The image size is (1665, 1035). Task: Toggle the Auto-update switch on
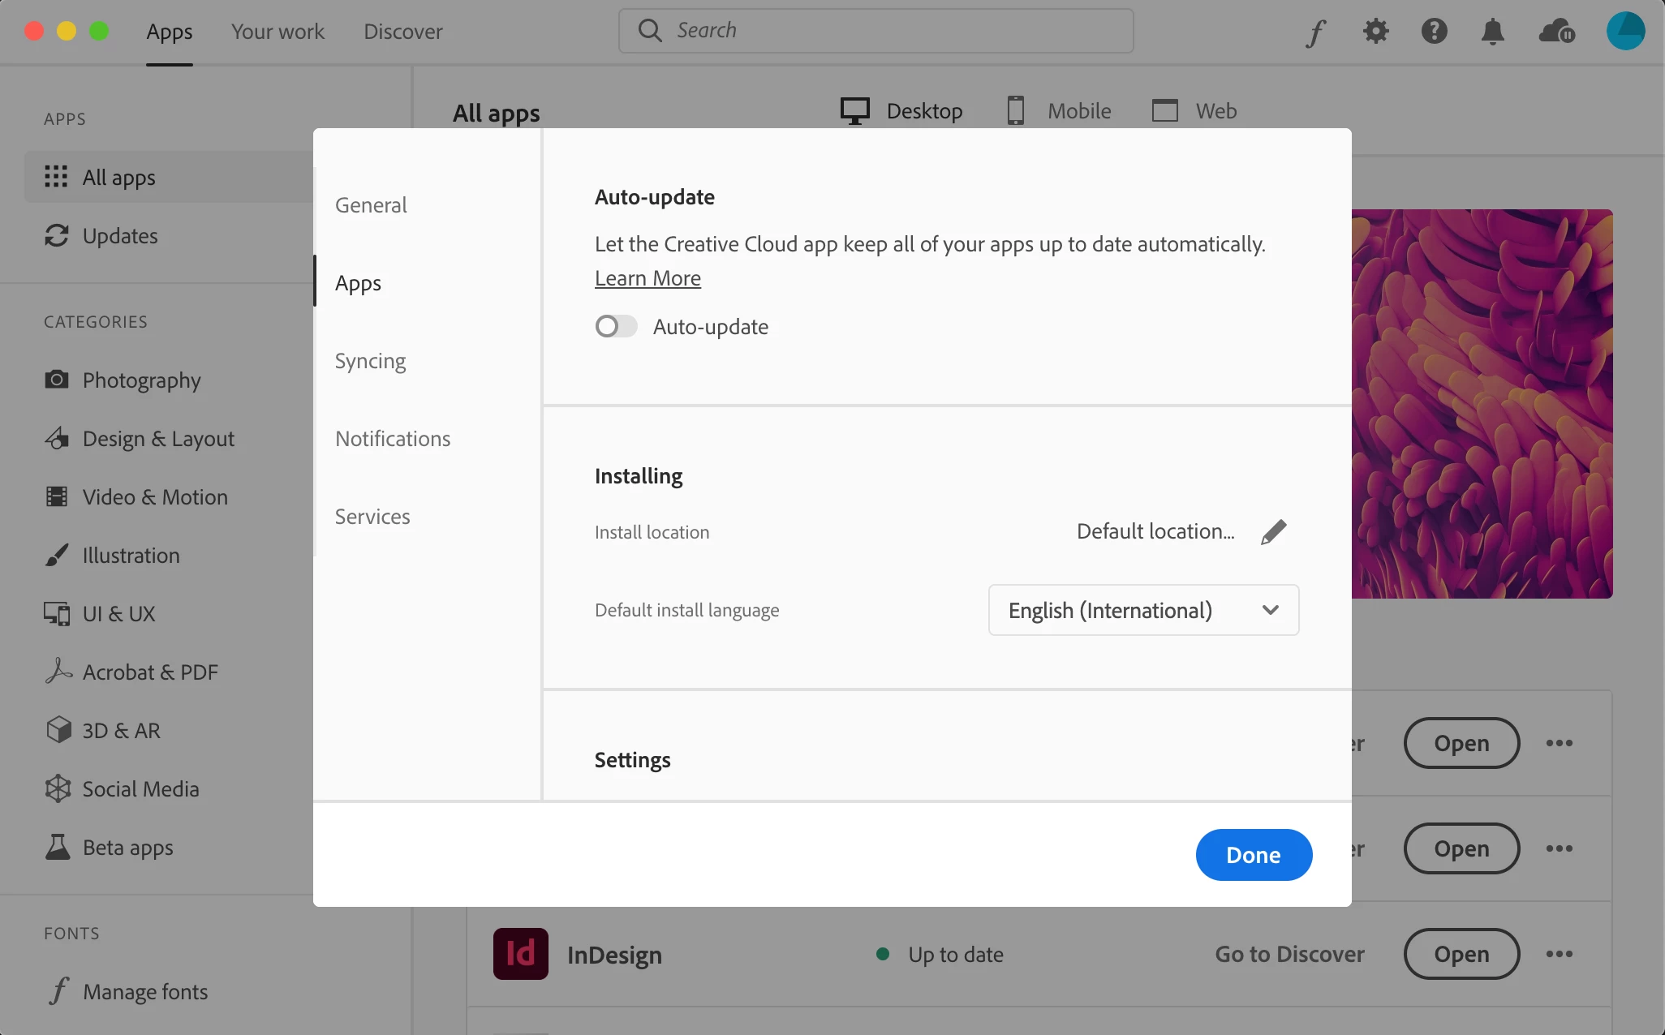point(616,326)
